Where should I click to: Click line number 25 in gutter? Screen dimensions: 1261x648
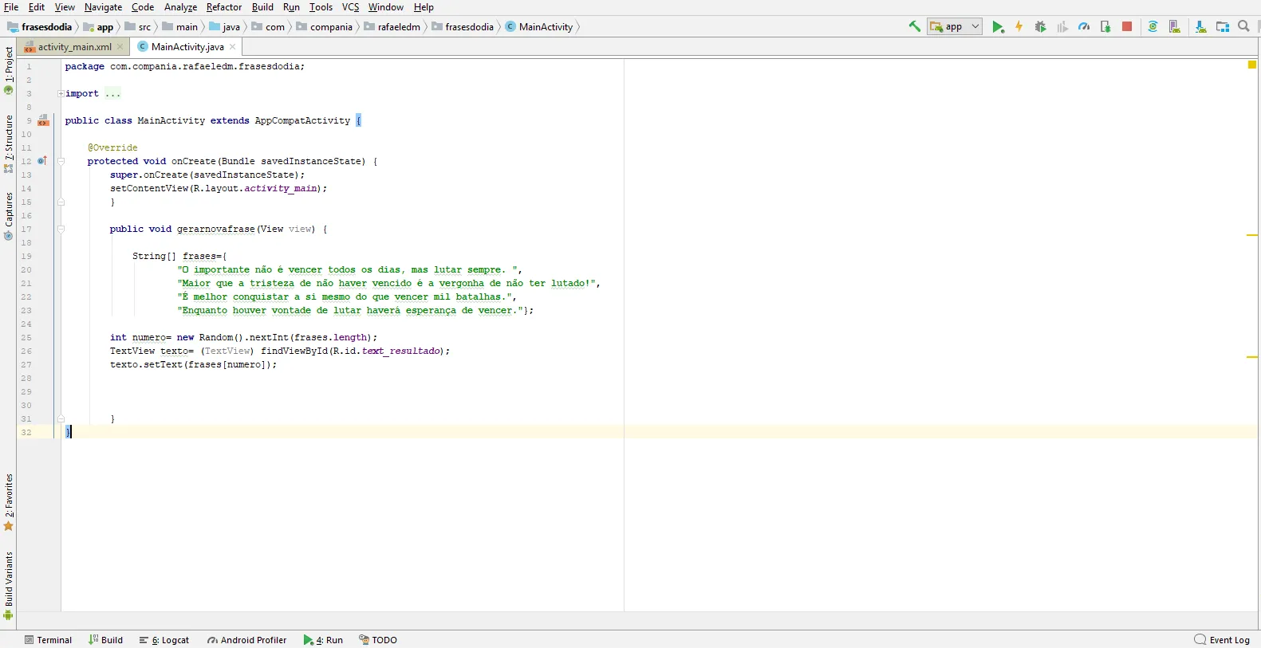[x=26, y=338]
